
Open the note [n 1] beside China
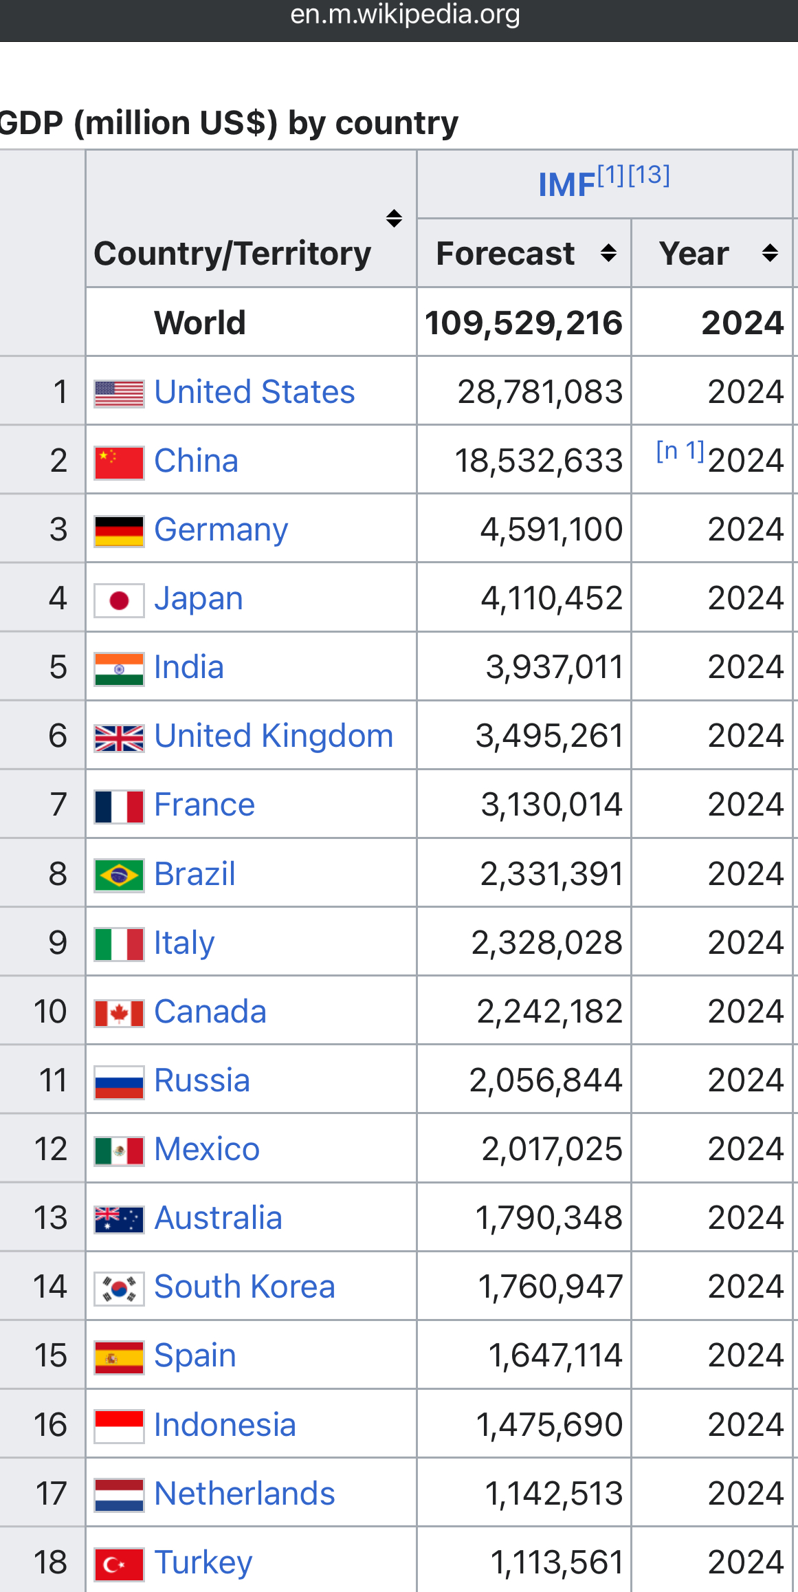(680, 451)
